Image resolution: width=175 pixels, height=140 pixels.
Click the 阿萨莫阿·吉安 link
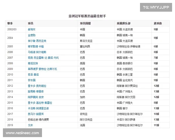(x=36, y=97)
